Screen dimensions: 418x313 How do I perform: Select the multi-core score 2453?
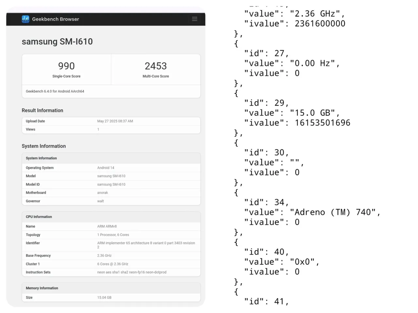point(156,66)
